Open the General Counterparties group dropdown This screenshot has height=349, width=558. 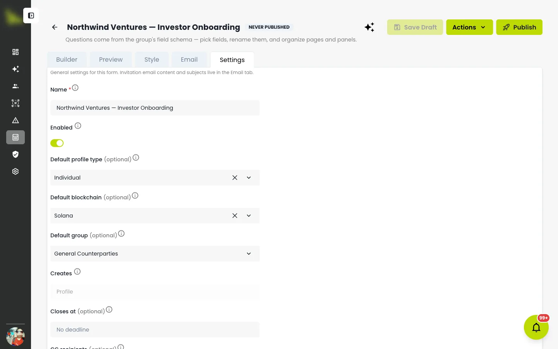click(x=155, y=254)
